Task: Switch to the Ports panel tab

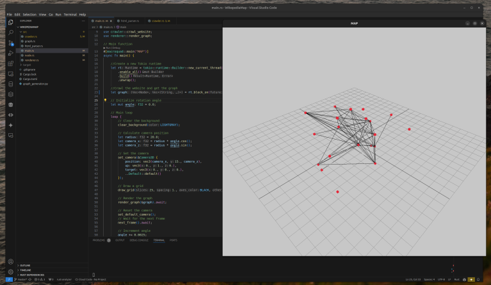Action: (x=173, y=240)
